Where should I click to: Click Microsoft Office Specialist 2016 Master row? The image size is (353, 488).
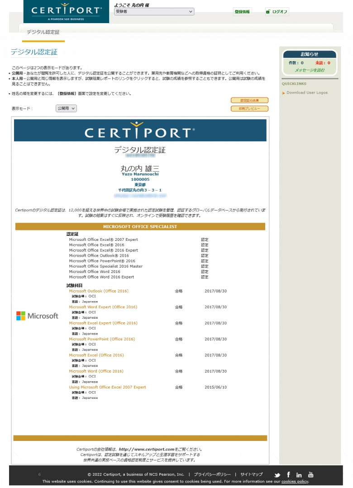click(x=138, y=266)
